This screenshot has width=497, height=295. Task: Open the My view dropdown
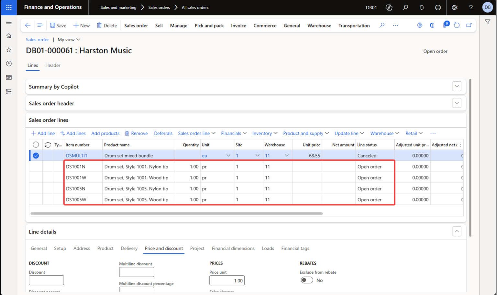pos(69,39)
